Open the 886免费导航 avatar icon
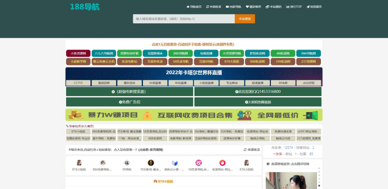This screenshot has height=189, width=388. (x=103, y=163)
